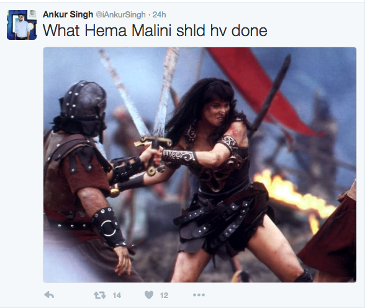View the retweet count 14
Image resolution: width=365 pixels, height=308 pixels.
(117, 296)
